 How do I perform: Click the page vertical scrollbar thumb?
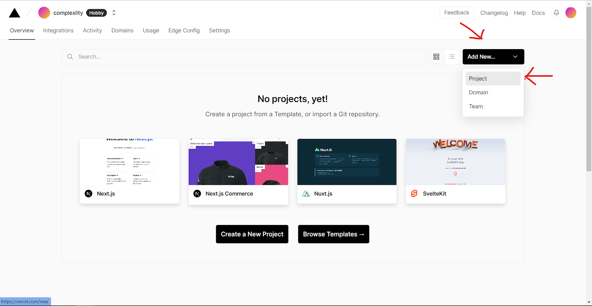[x=589, y=89]
